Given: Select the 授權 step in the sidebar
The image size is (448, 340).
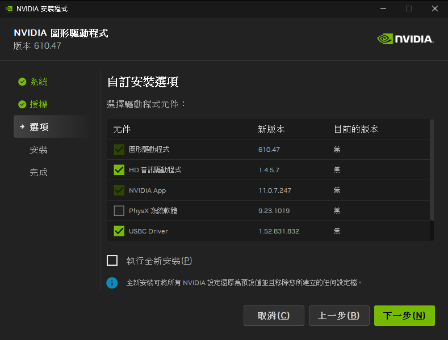Looking at the screenshot, I should point(39,104).
